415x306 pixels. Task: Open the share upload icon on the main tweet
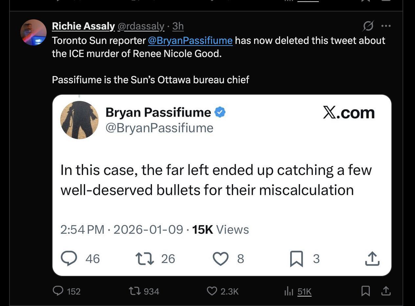386,291
